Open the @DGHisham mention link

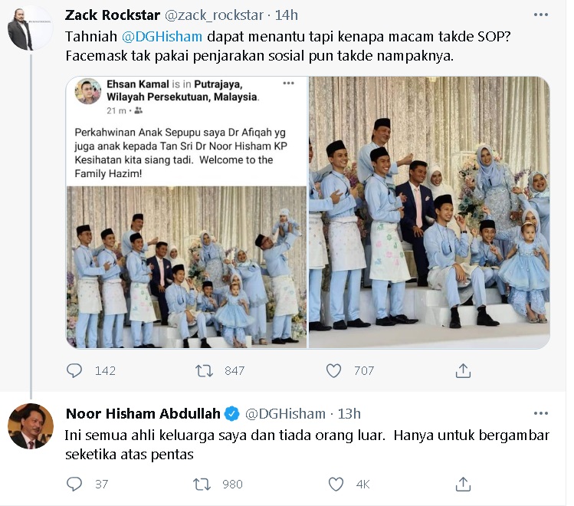click(x=162, y=37)
